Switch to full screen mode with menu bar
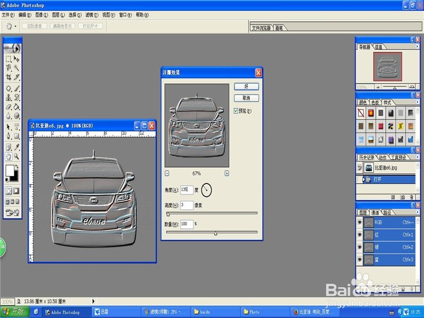This screenshot has height=318, width=424. click(x=12, y=202)
